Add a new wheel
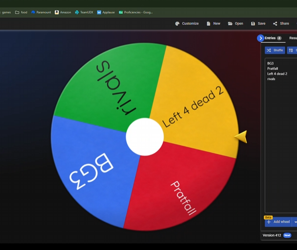The width and height of the screenshot is (297, 250). coord(278,222)
